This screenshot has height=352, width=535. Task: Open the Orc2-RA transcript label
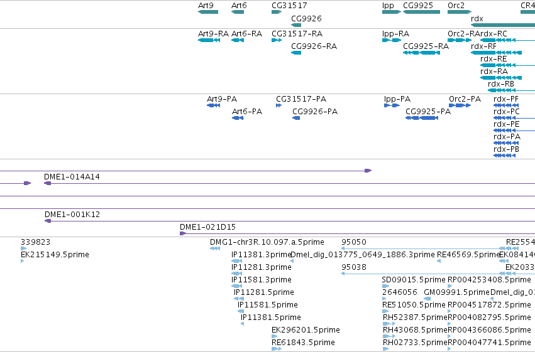(463, 34)
